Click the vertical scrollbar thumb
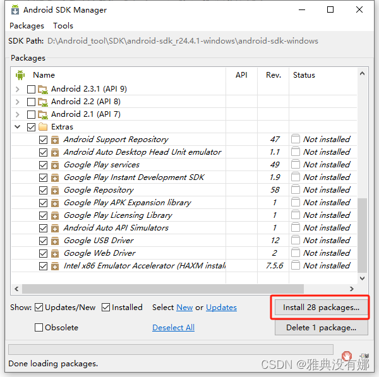Viewport: 379px width, 377px height. (x=362, y=235)
